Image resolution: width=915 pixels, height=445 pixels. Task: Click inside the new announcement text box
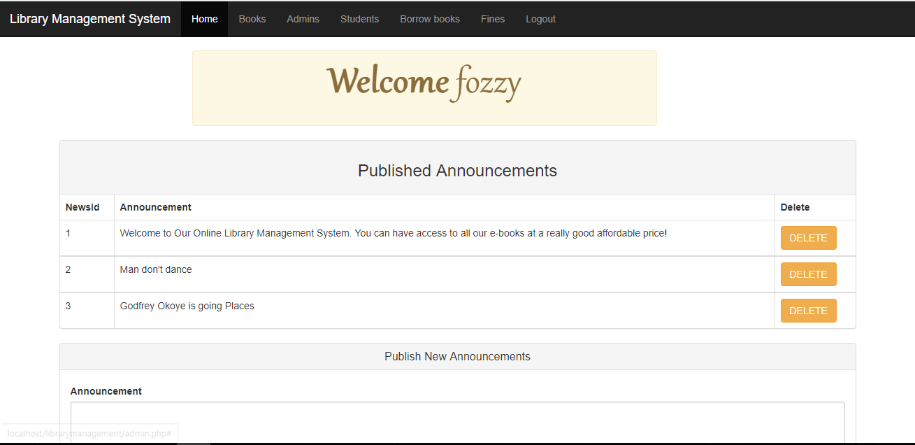(x=457, y=420)
